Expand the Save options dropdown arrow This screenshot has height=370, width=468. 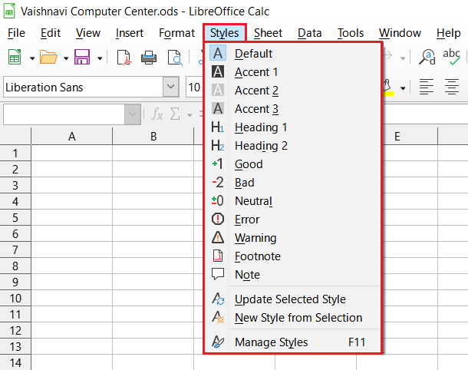[x=100, y=58]
